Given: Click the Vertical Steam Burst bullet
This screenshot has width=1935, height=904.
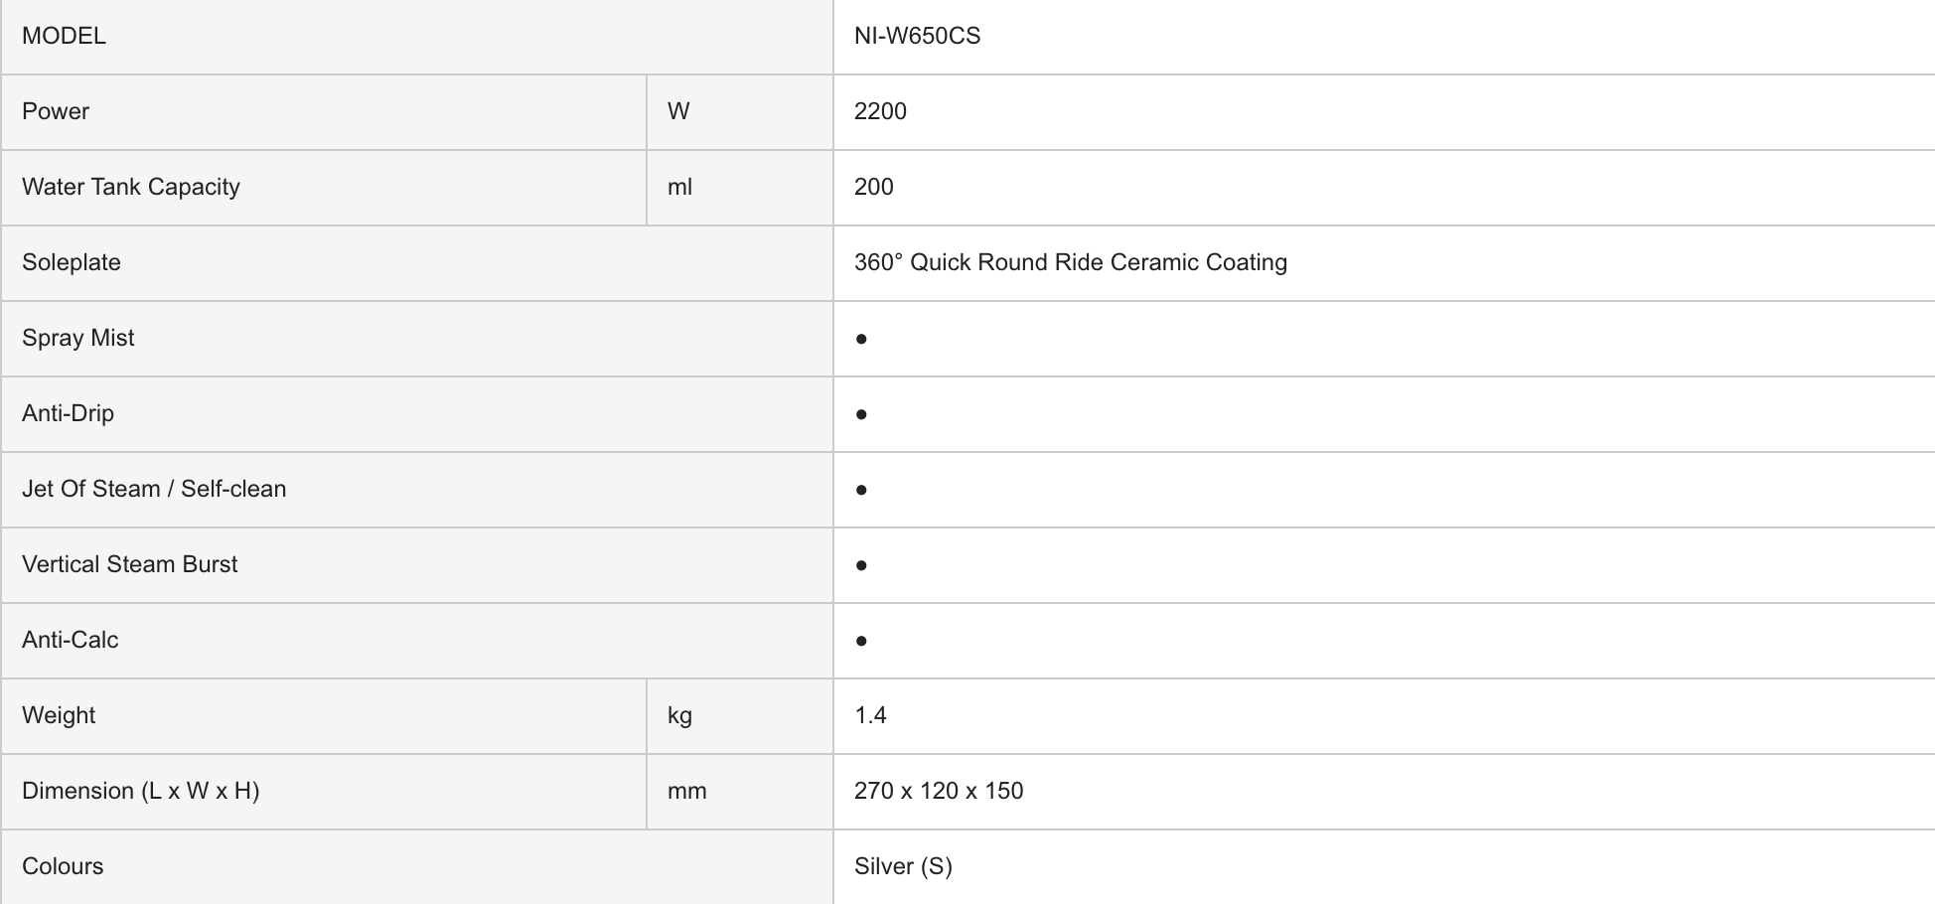Looking at the screenshot, I should [x=861, y=566].
